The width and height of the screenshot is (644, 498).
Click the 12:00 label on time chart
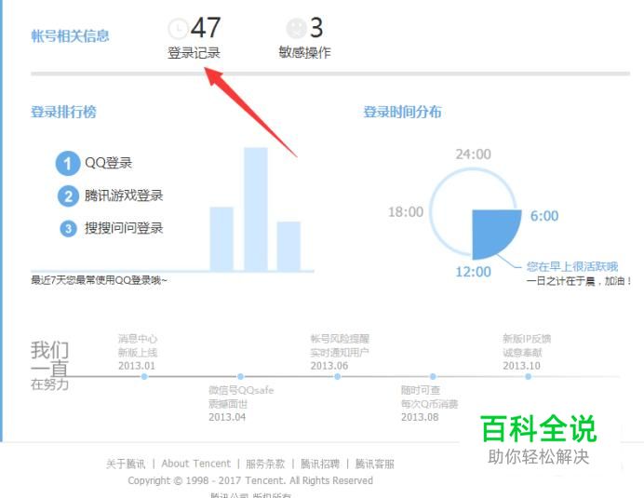tap(473, 272)
